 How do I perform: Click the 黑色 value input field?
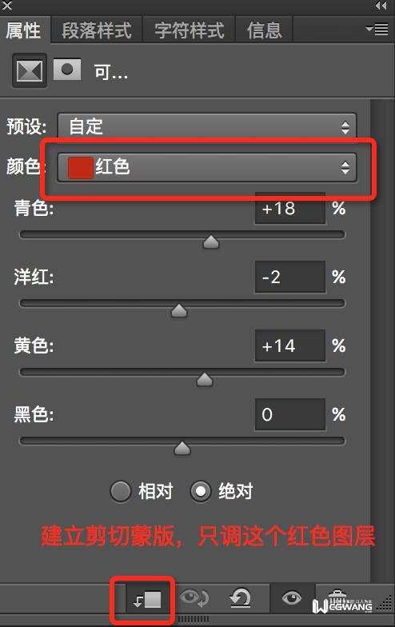pos(289,414)
